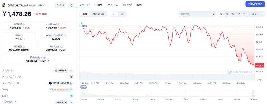Switch to candlestick chart icon

coord(122,14)
